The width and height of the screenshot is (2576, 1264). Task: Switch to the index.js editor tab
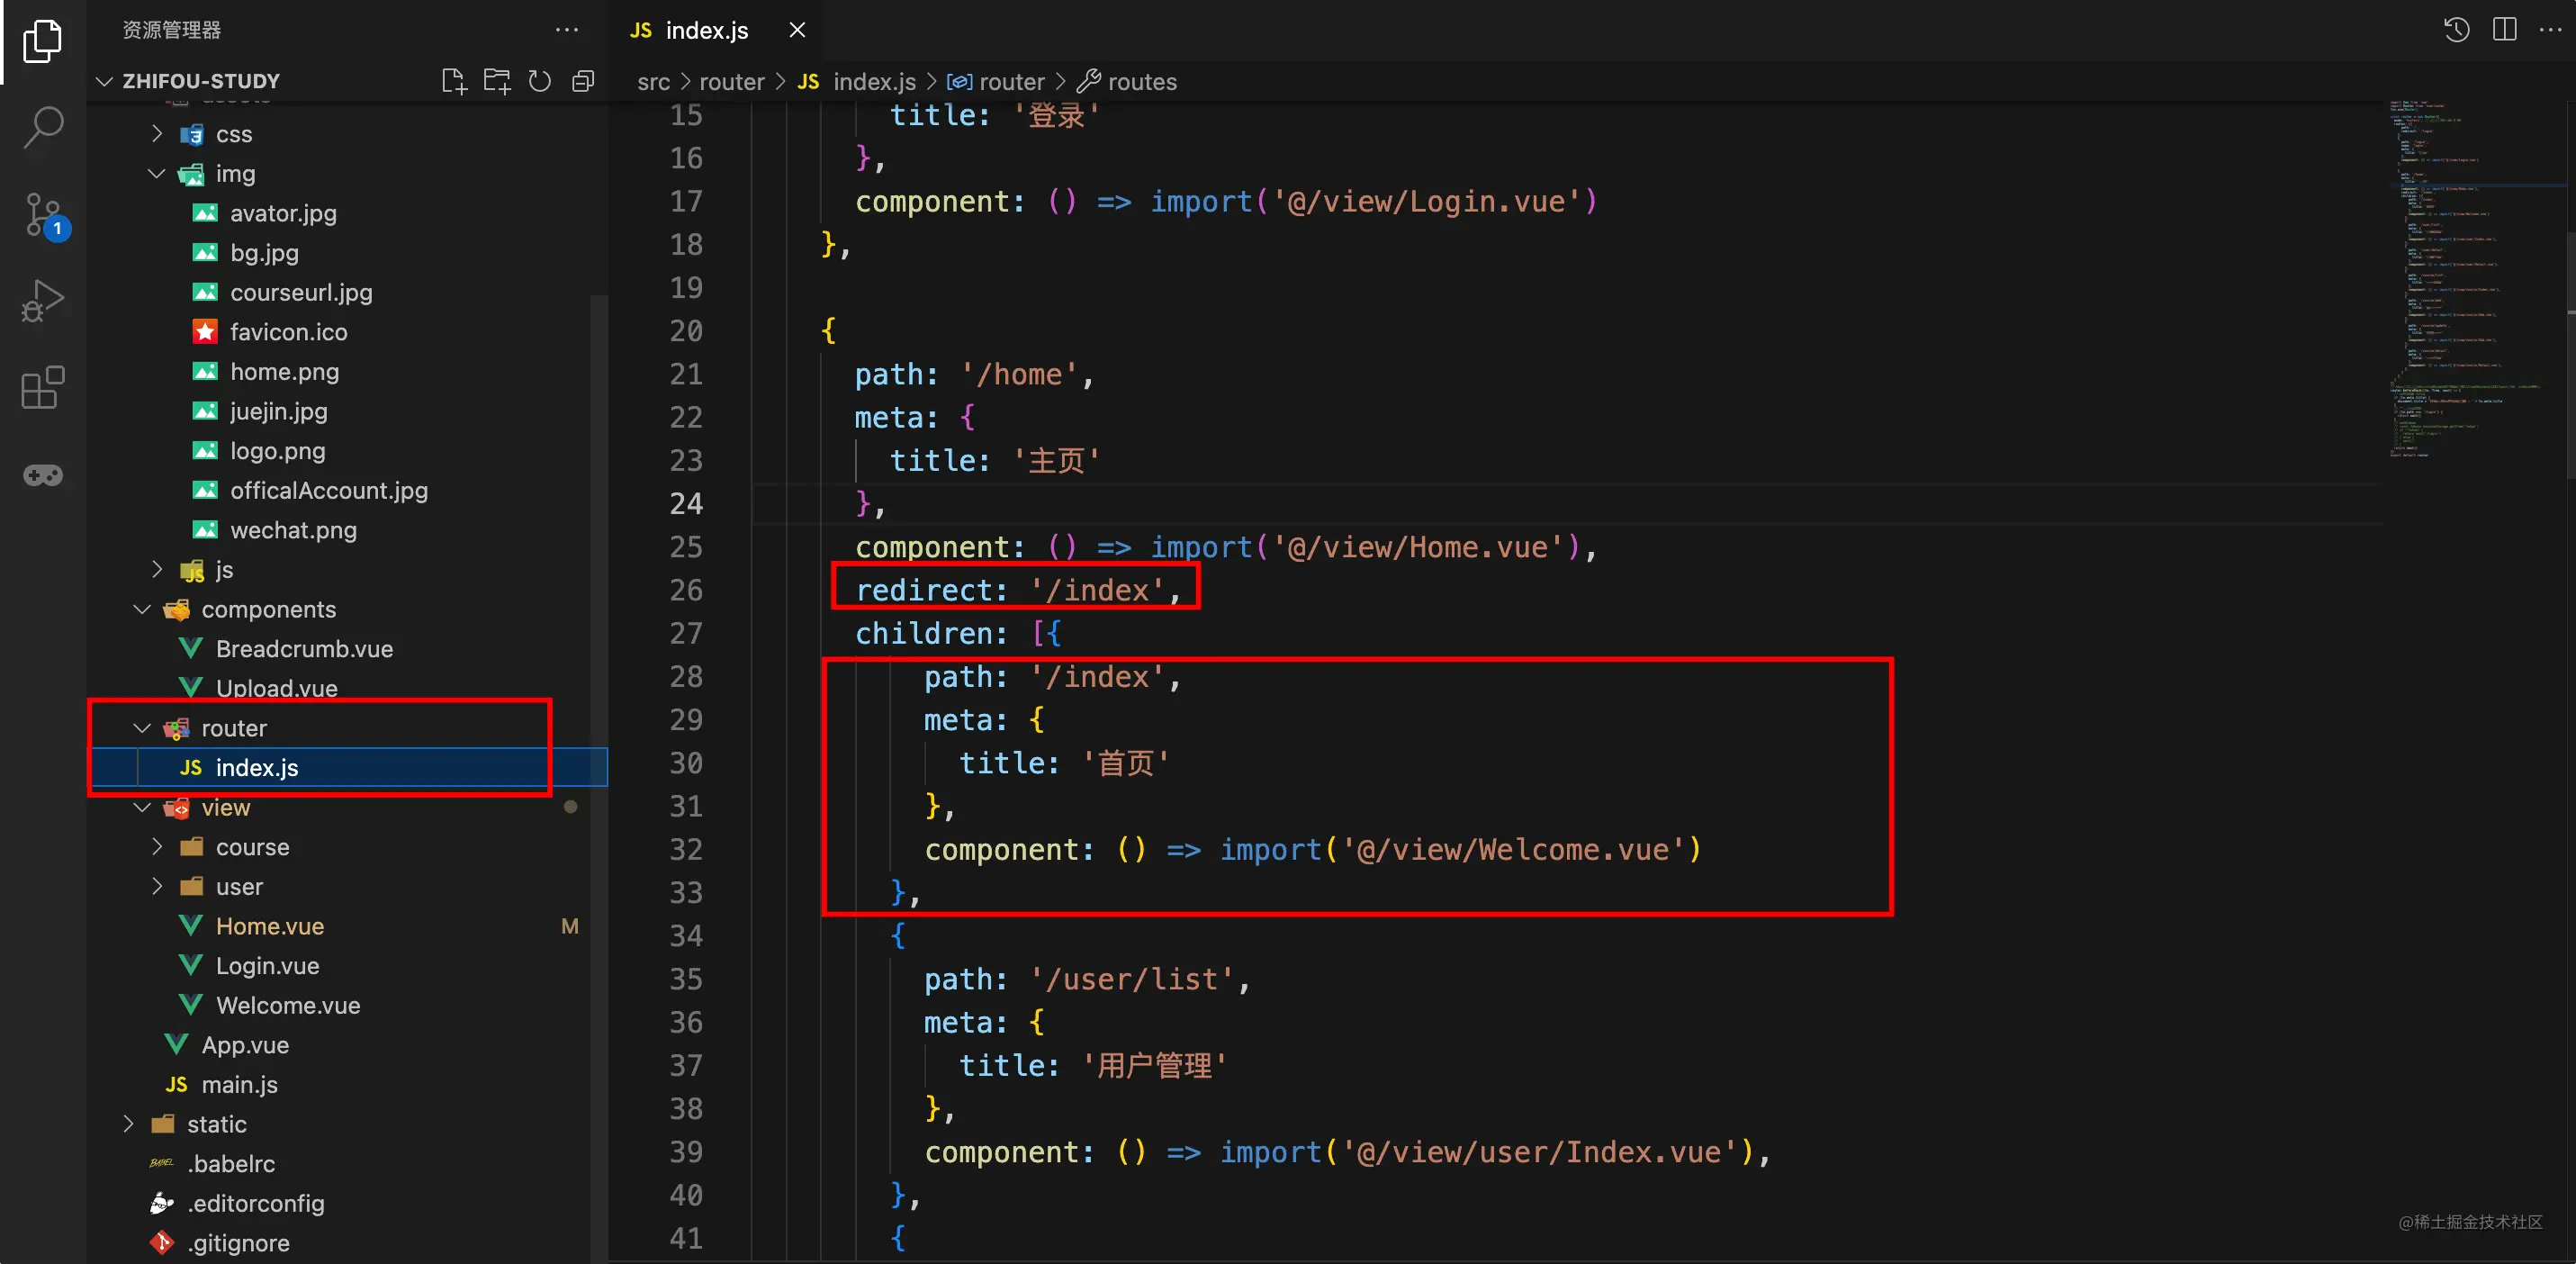pos(706,30)
